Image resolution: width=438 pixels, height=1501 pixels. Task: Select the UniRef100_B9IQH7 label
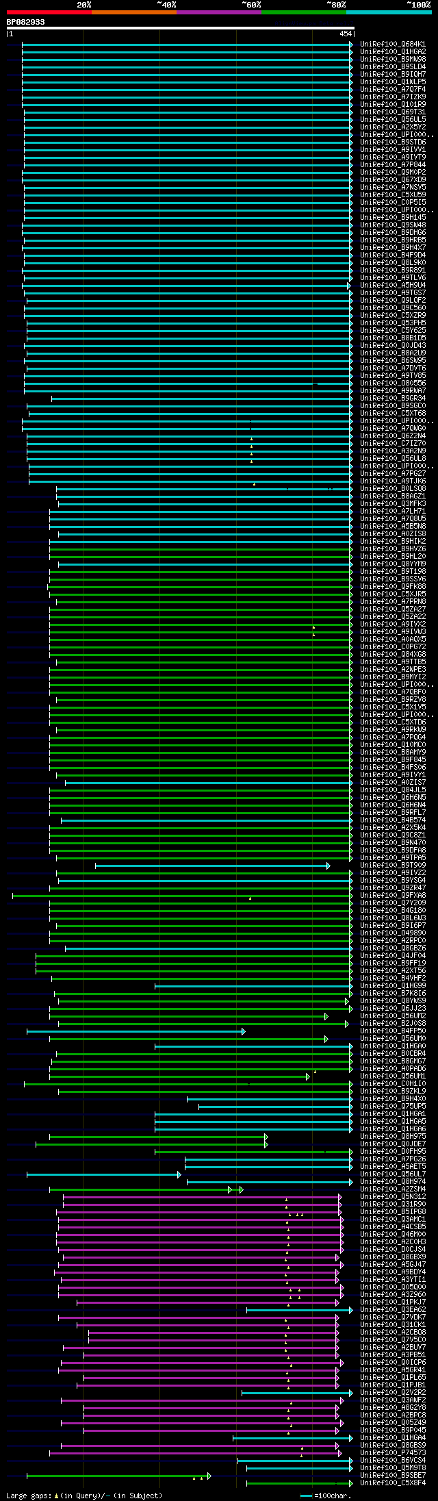[x=393, y=75]
